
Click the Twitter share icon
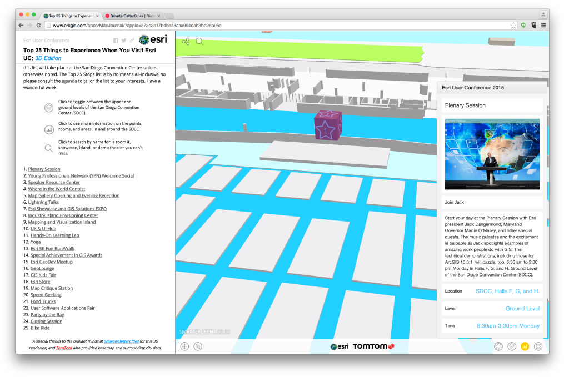(x=124, y=41)
